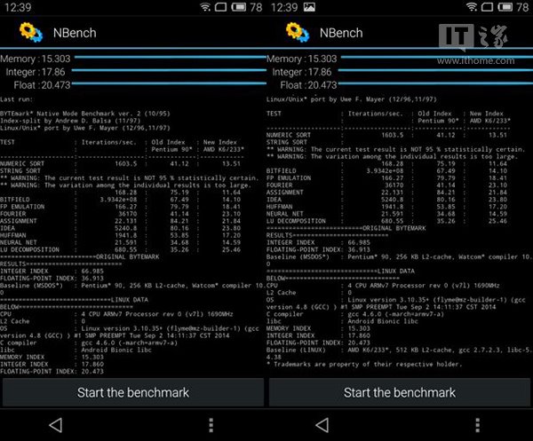Image resolution: width=533 pixels, height=441 pixels.
Task: Open the three-dot overflow menu on left screen
Action: point(211,425)
